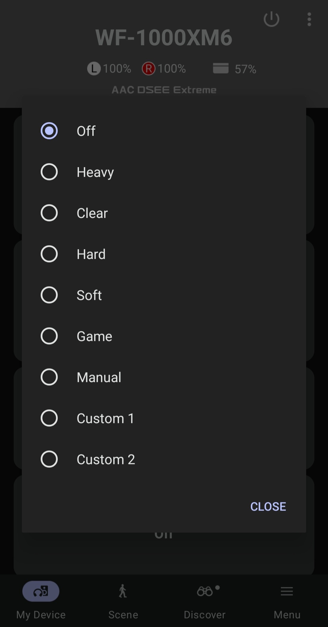Tap the Scene walking person icon
The image size is (328, 627).
click(123, 591)
